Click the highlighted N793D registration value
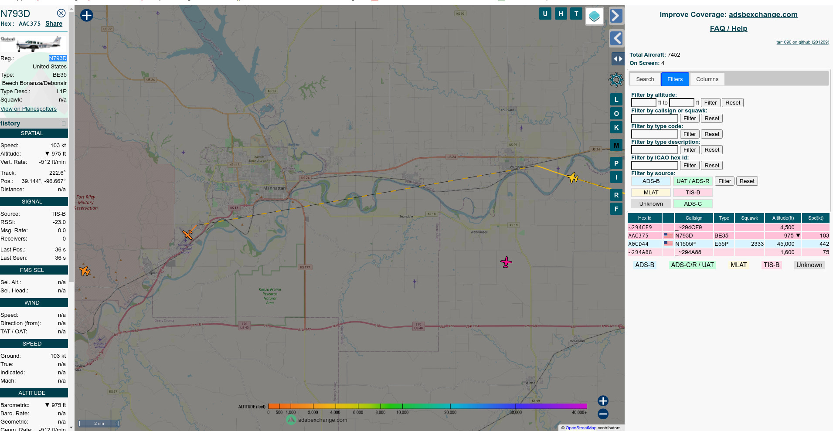 (58, 58)
